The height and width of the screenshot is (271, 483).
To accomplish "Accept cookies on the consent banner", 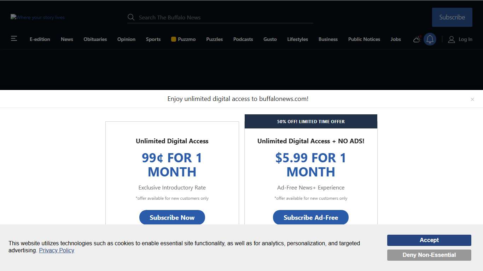I will [x=429, y=240].
